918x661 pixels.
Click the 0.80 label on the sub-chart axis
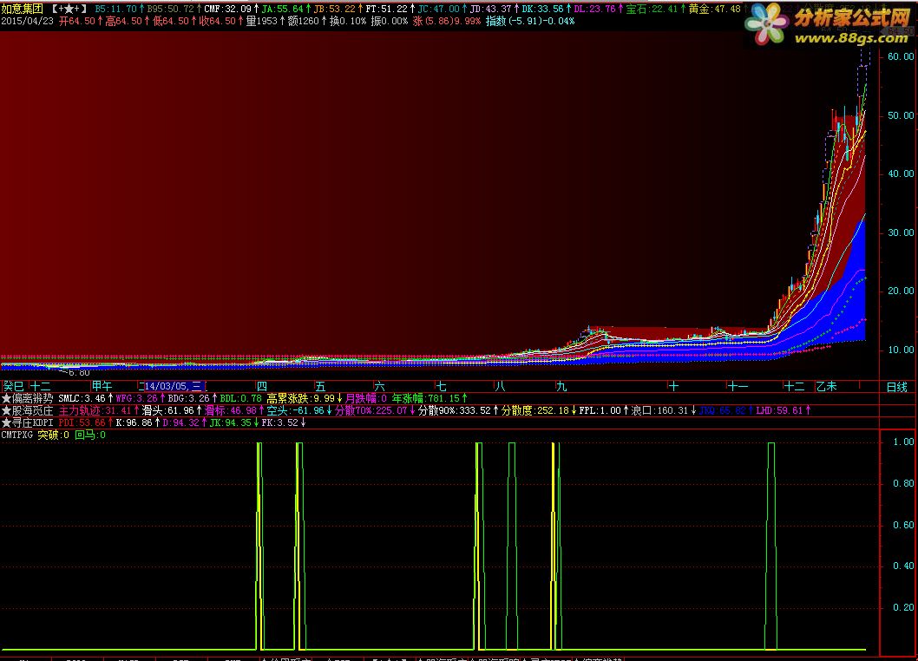[903, 483]
